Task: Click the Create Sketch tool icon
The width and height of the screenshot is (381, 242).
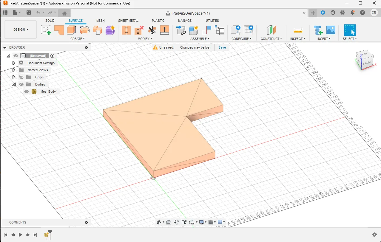Action: pyautogui.click(x=46, y=30)
